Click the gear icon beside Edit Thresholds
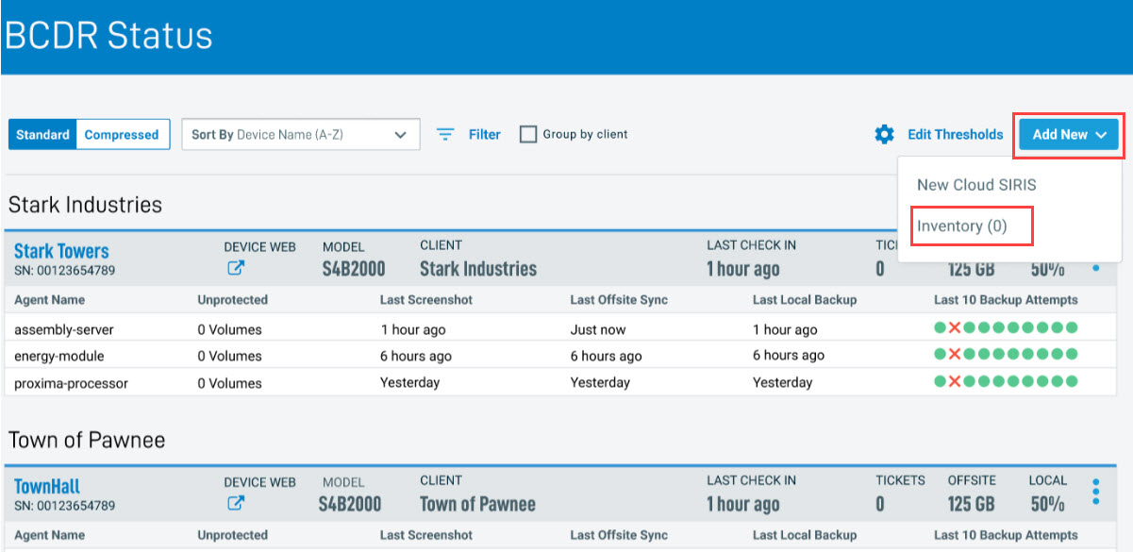The image size is (1133, 552). coord(884,134)
